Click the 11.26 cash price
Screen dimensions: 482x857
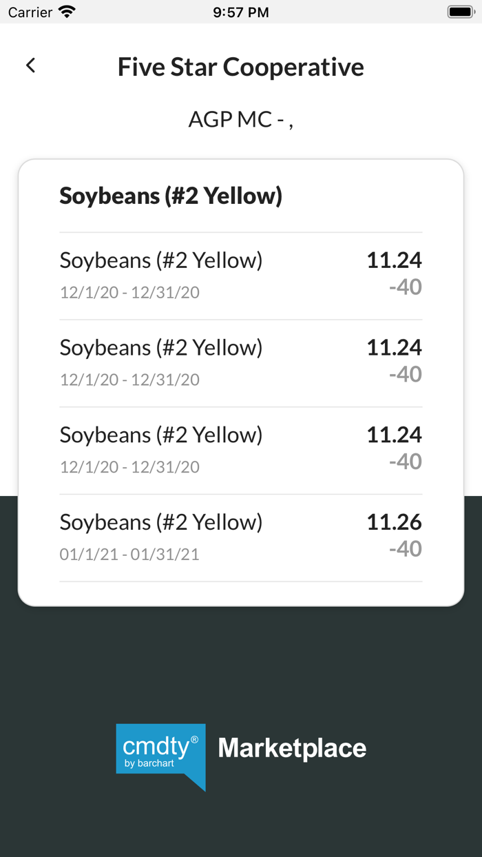click(x=394, y=522)
